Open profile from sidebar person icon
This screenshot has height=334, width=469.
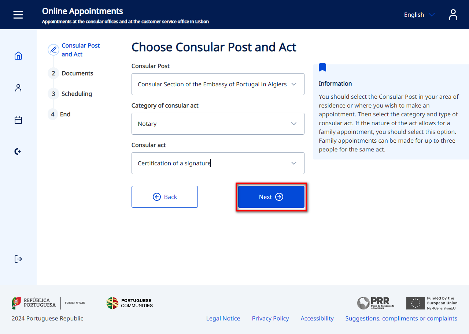(x=18, y=88)
